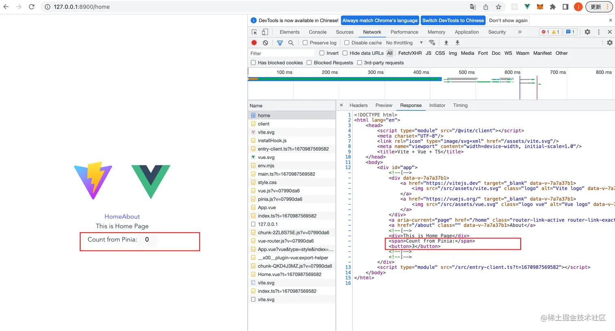Filter requests by JS type
Image resolution: width=615 pixels, height=331 pixels.
[x=428, y=53]
